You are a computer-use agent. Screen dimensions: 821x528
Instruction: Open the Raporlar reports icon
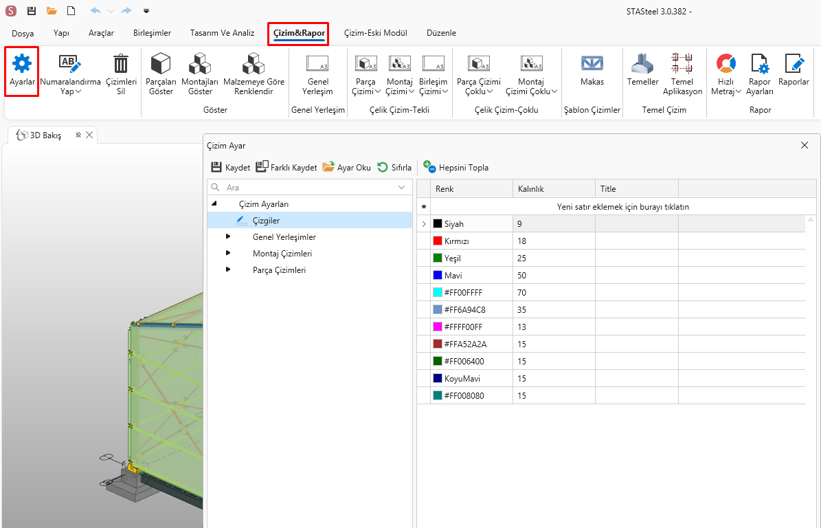[x=794, y=71]
